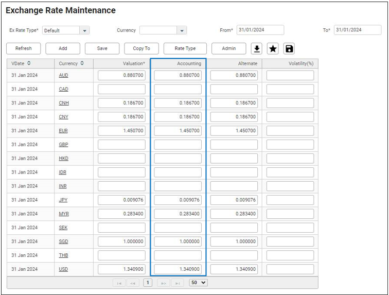
Task: Open the USD currency link
Action: [x=63, y=269]
